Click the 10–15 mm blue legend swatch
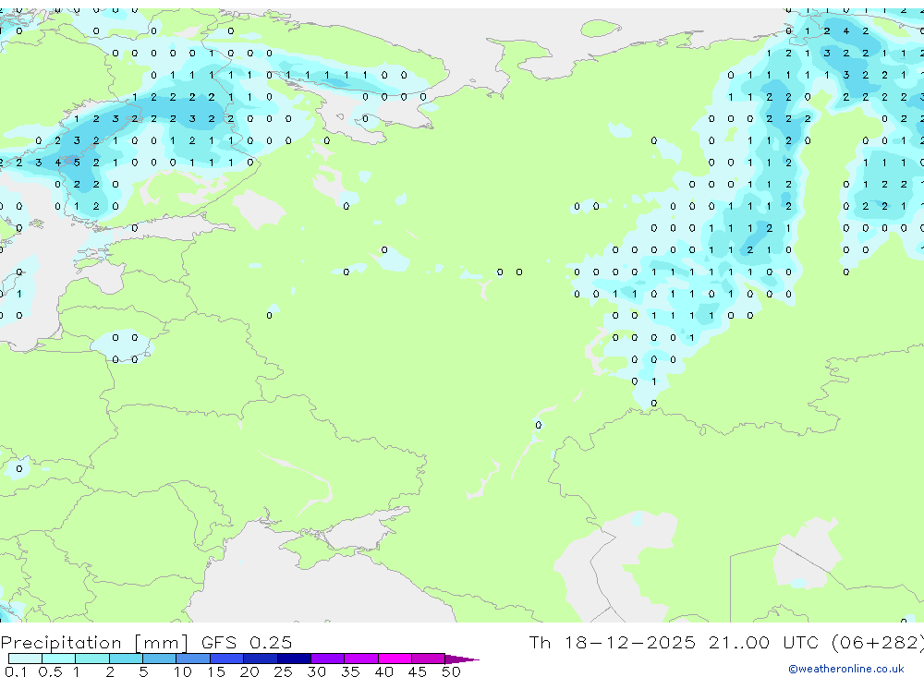924x677 pixels. pyautogui.click(x=193, y=659)
